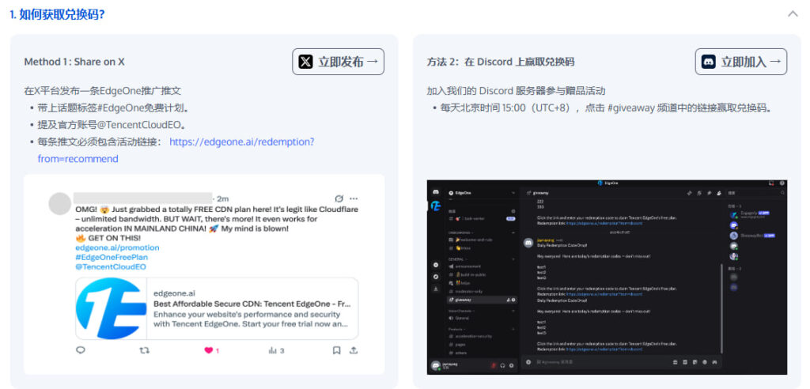Click the 立即加入 Discord button
This screenshot has height=389, width=810.
click(740, 62)
